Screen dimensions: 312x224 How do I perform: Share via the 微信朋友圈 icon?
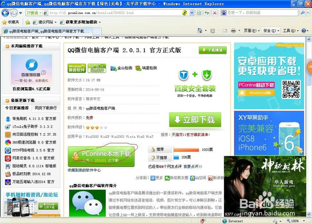(x=167, y=178)
